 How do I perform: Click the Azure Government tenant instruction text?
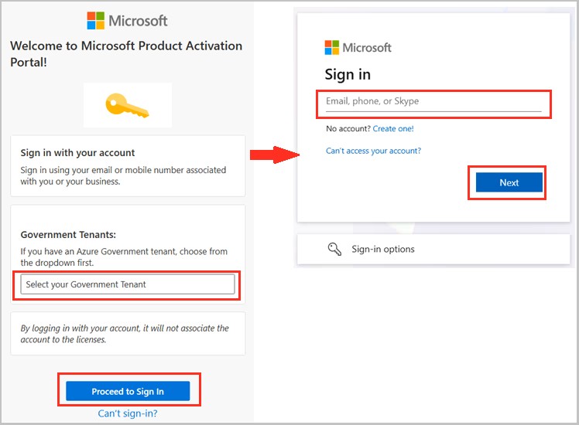coord(124,257)
